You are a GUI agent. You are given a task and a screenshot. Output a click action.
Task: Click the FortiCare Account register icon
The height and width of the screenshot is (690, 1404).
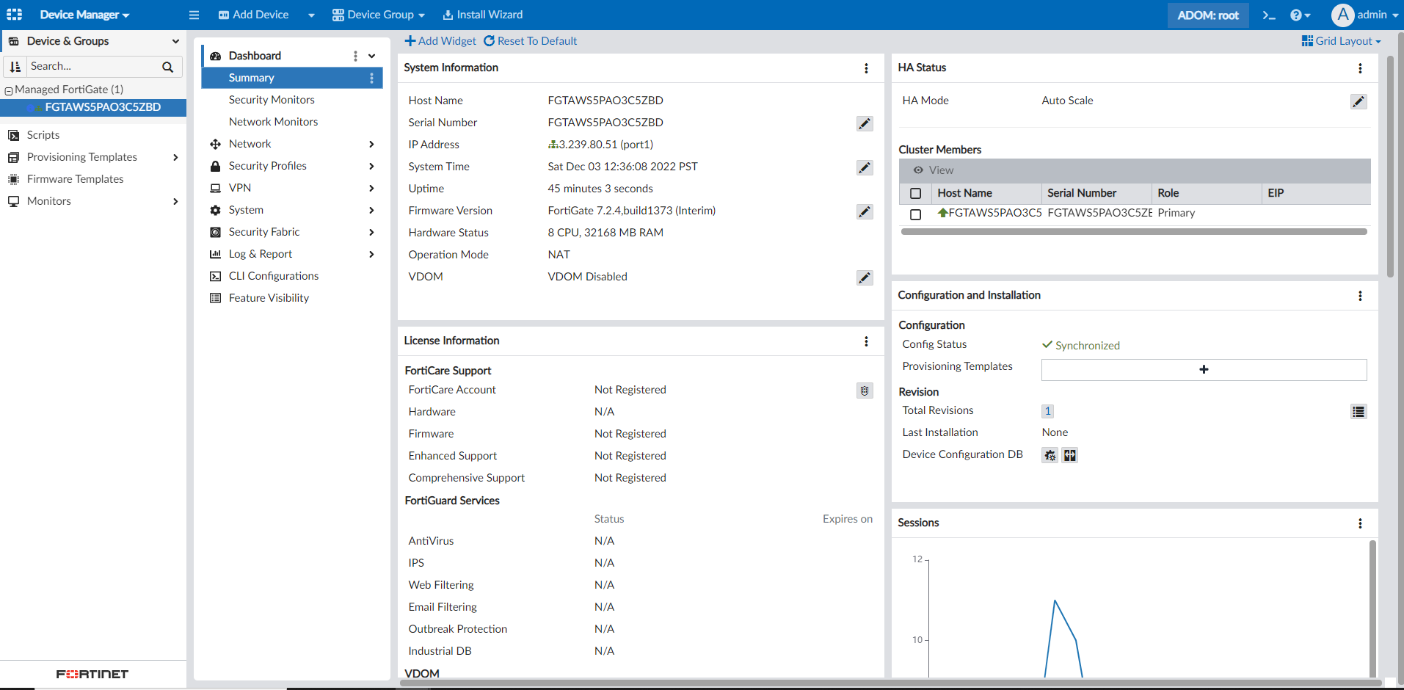(865, 391)
